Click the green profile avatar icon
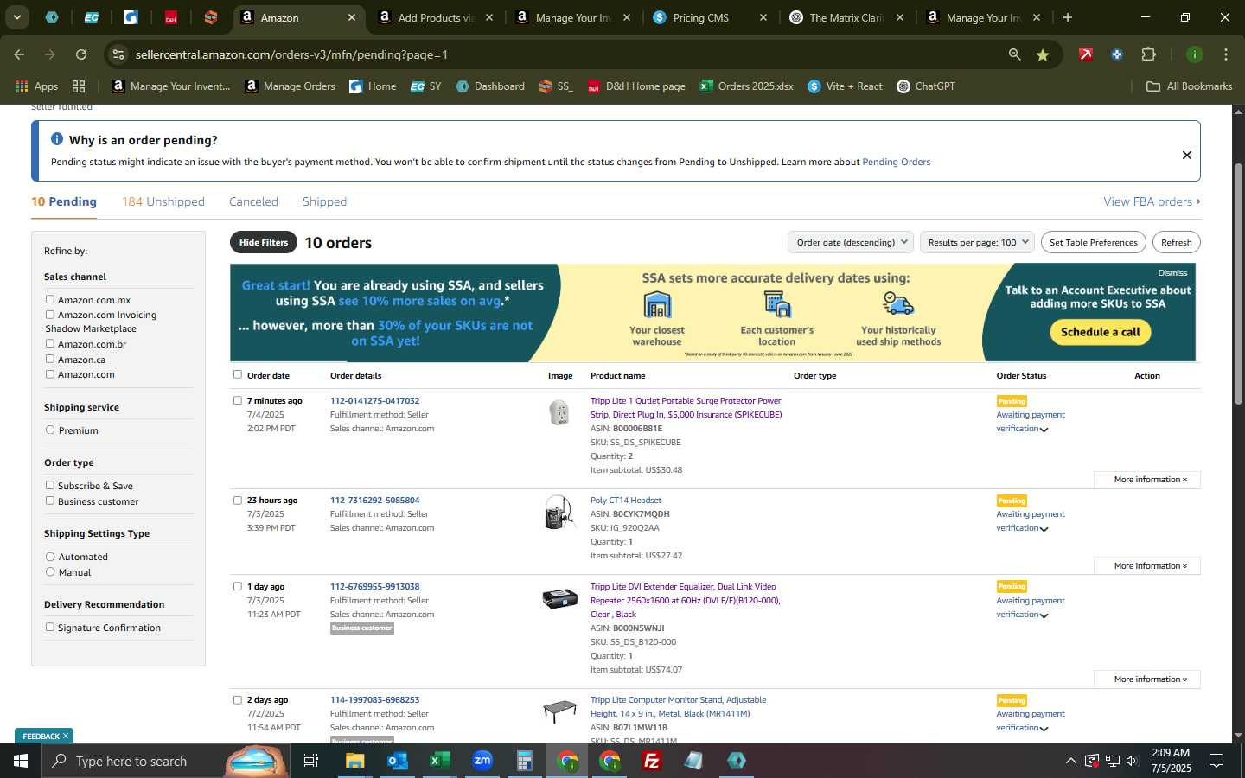The height and width of the screenshot is (778, 1245). [1195, 54]
